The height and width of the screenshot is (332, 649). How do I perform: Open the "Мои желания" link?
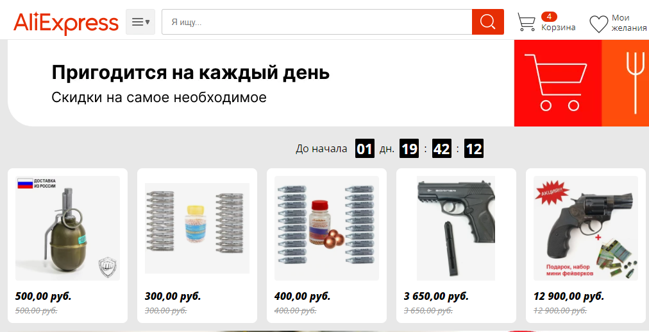[629, 22]
